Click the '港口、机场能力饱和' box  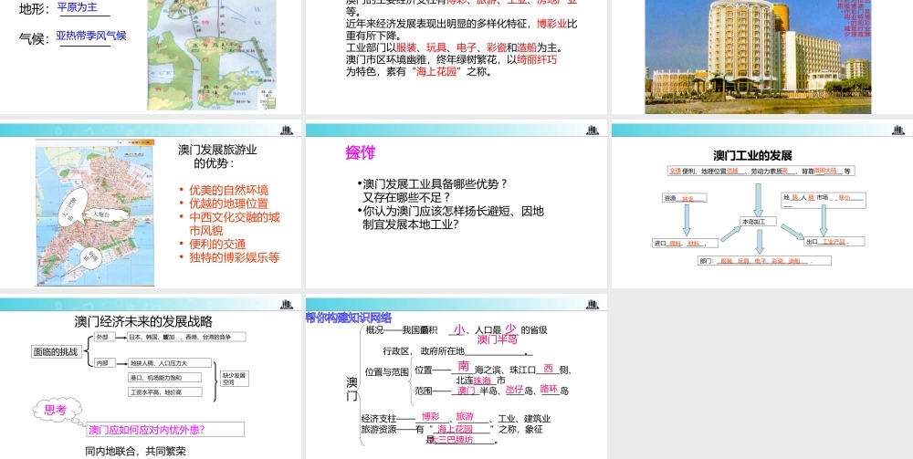pos(164,378)
